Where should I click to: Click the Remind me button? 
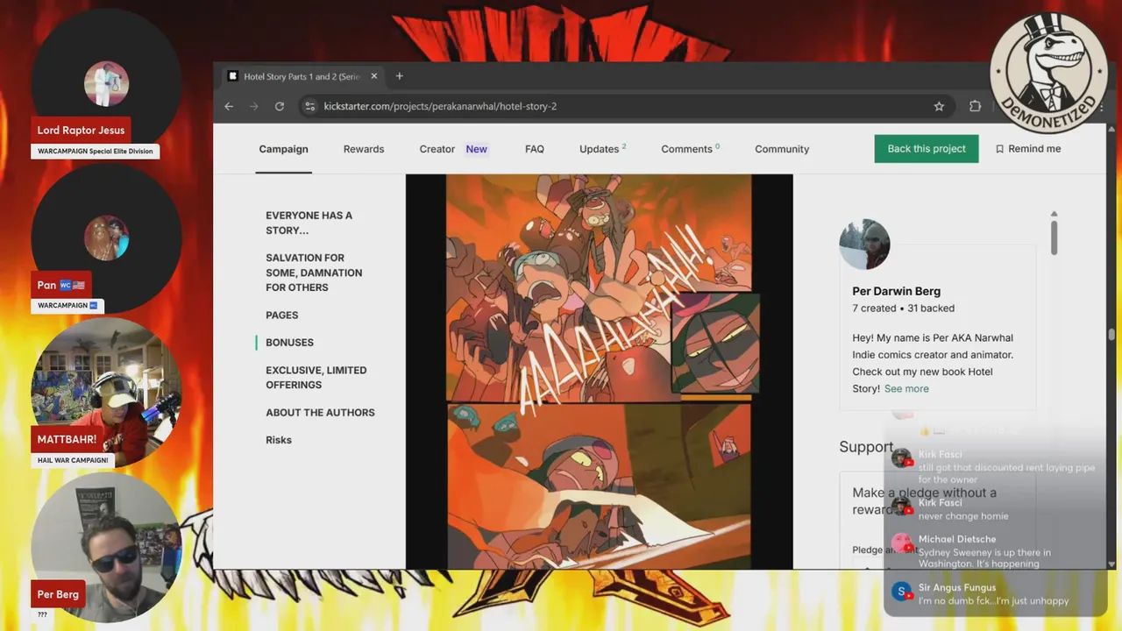[x=1028, y=149]
